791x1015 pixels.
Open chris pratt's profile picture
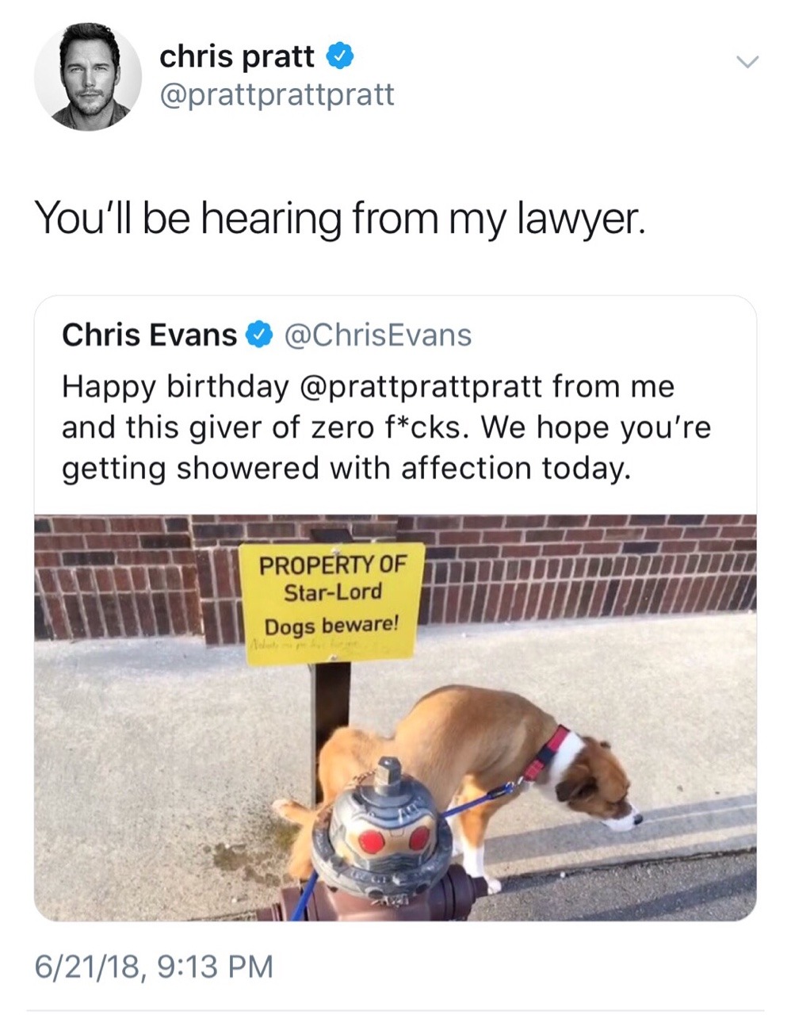88,76
